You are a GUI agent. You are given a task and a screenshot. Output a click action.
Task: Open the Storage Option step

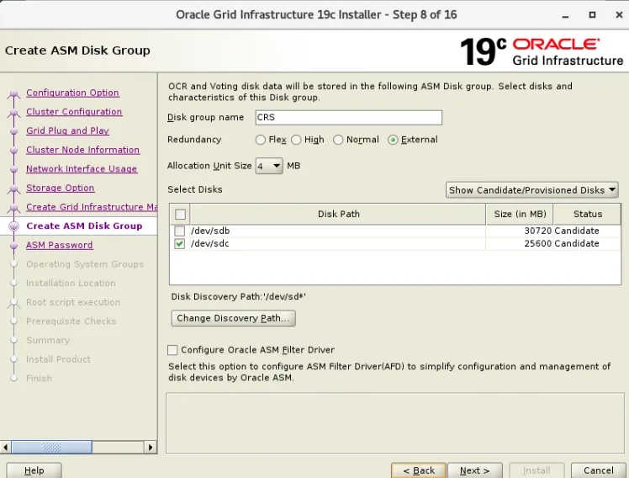coord(61,189)
